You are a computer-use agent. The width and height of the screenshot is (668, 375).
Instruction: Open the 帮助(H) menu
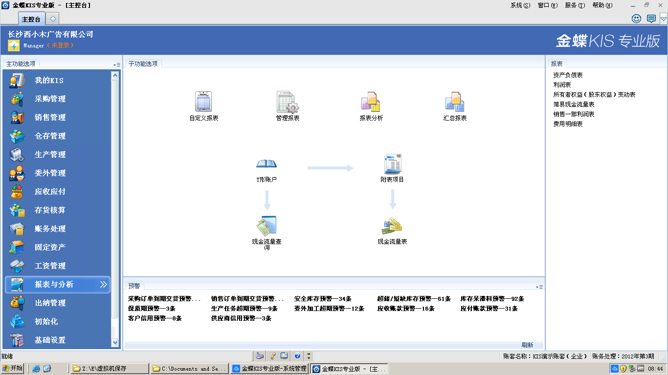(x=602, y=5)
